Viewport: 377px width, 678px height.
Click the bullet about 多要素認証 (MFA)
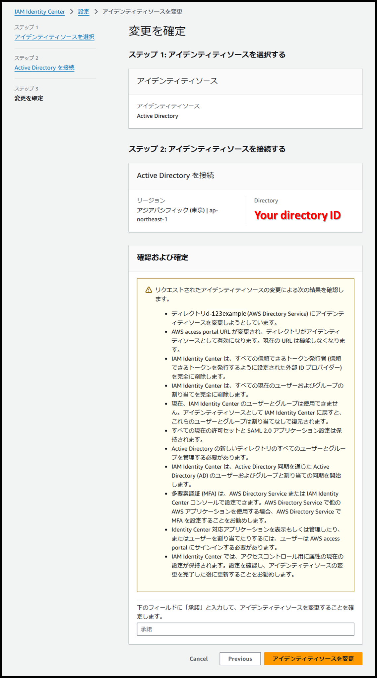256,507
